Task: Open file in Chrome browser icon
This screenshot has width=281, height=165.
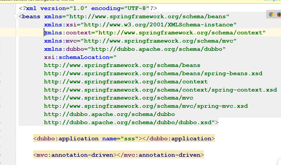Action: point(271,14)
